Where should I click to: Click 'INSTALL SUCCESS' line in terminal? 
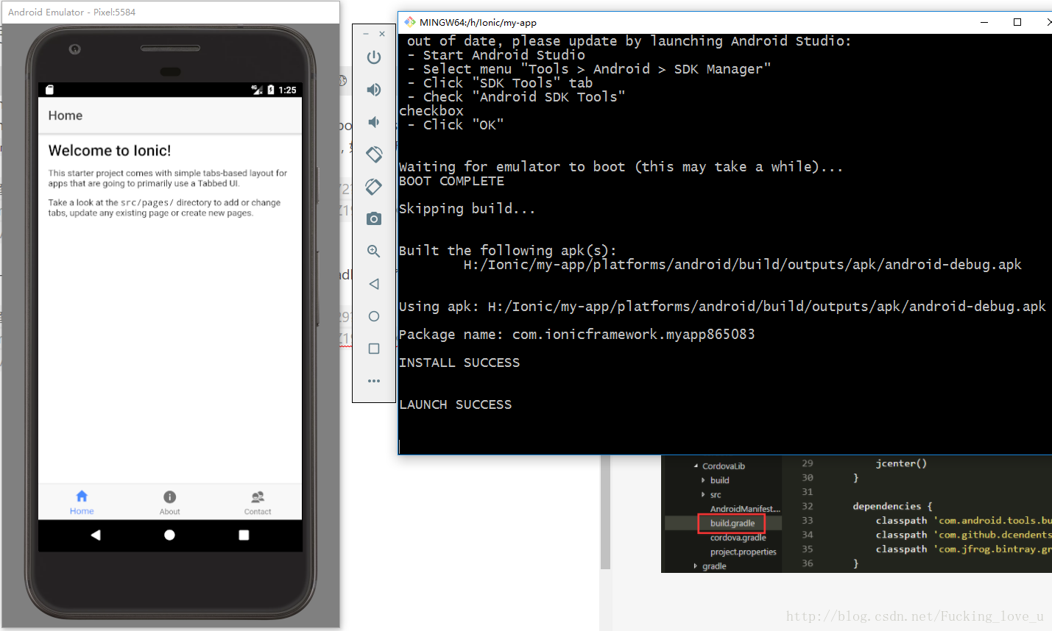(x=459, y=363)
